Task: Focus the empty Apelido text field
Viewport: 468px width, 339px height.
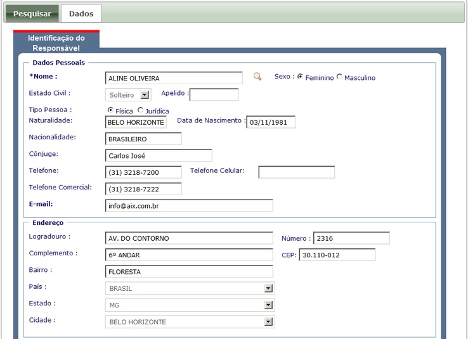Action: (214, 95)
